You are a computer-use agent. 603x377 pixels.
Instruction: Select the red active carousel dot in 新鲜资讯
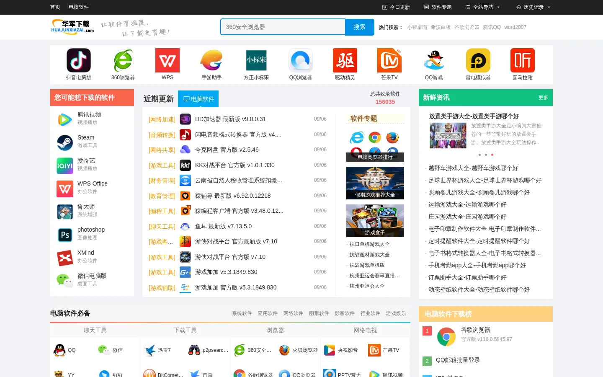click(x=492, y=155)
